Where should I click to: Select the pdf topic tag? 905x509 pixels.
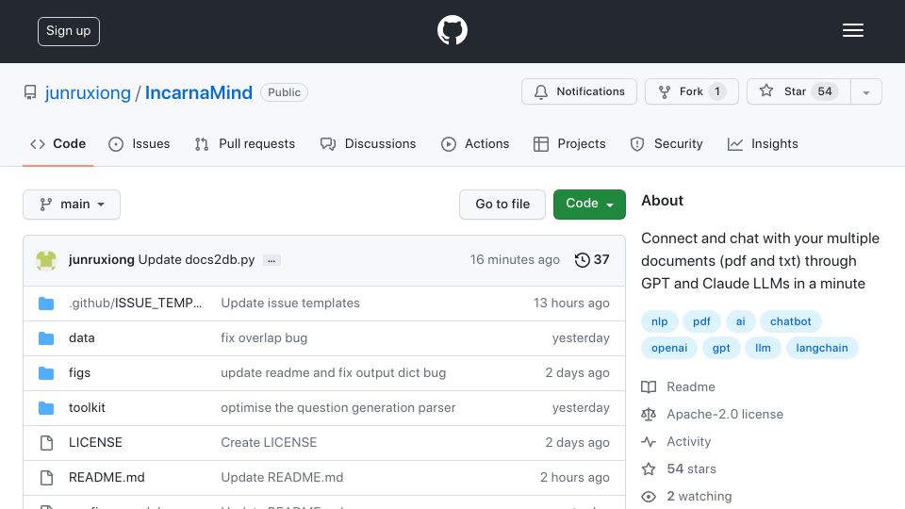[701, 321]
